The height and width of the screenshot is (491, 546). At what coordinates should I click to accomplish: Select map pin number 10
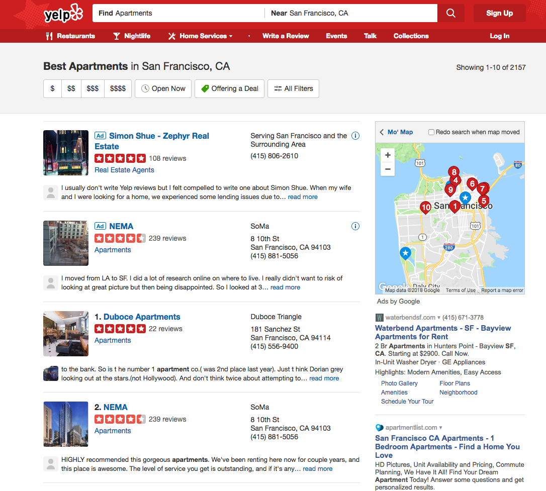pos(425,208)
